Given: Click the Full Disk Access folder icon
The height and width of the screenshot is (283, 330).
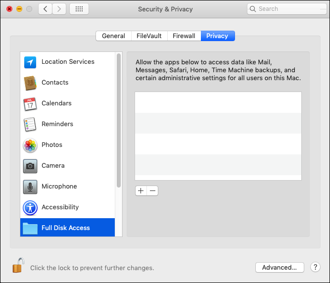Looking at the screenshot, I should coord(30,228).
